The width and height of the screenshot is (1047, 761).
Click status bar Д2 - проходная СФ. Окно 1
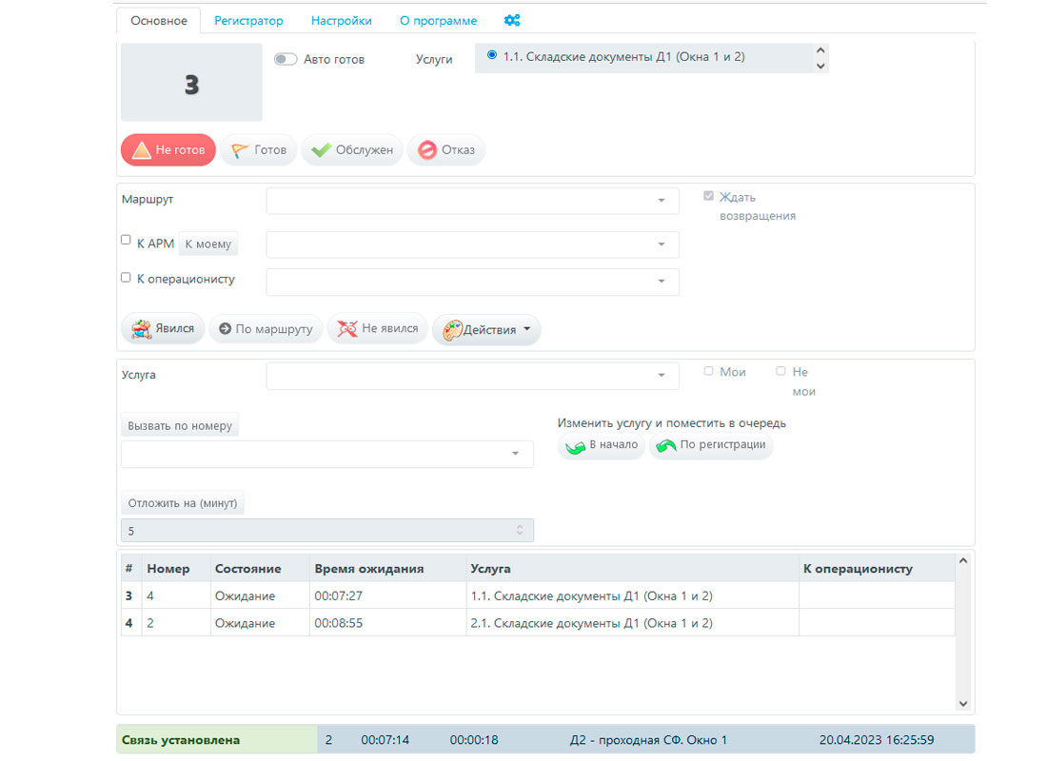point(648,740)
